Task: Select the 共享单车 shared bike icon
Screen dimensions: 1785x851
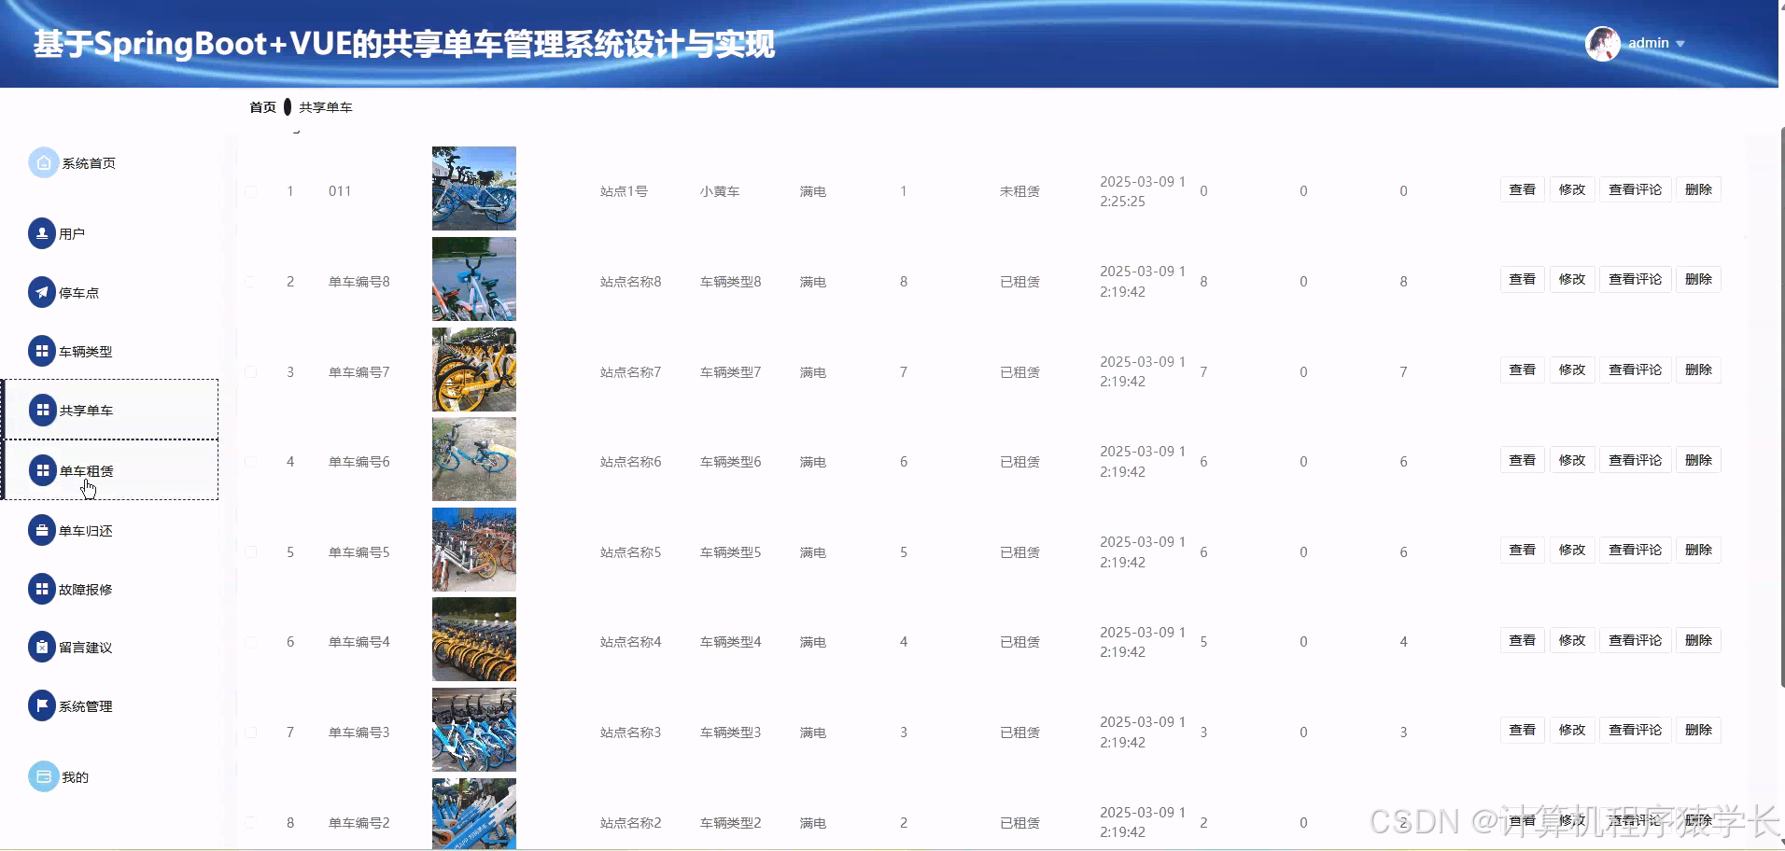Action: tap(42, 410)
